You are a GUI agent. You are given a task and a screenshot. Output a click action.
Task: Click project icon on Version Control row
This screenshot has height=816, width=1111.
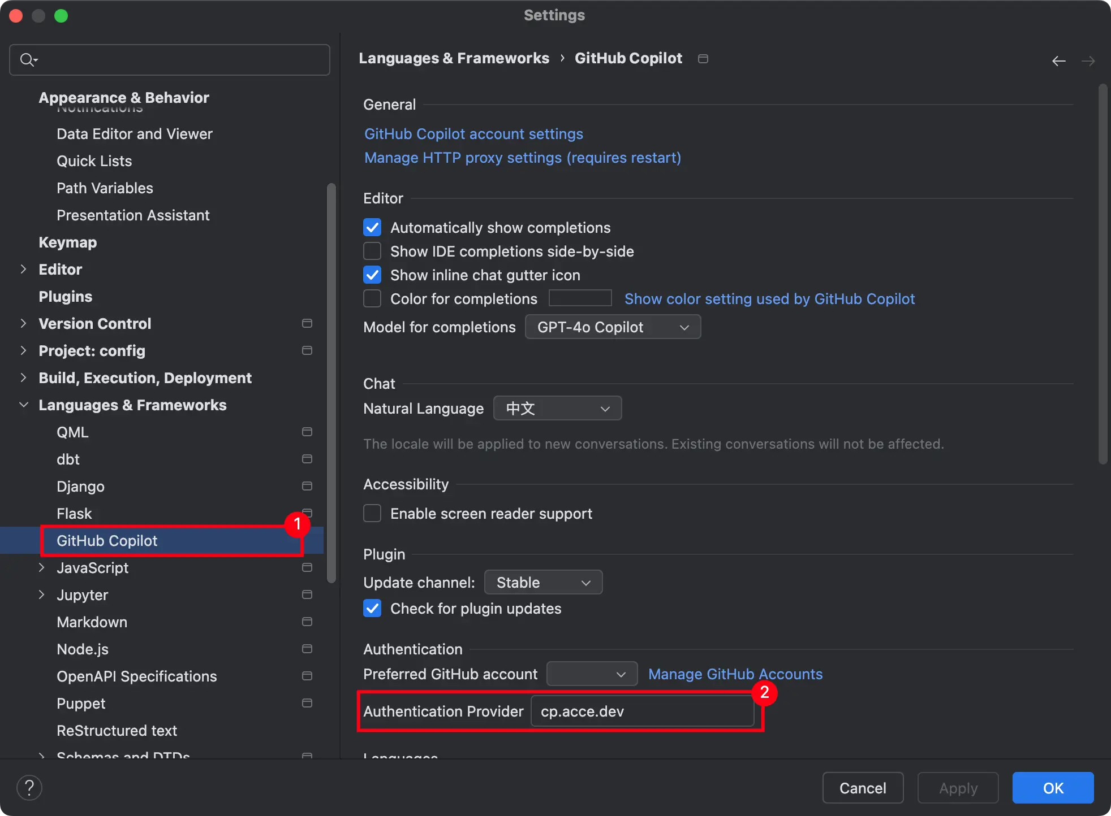click(307, 323)
